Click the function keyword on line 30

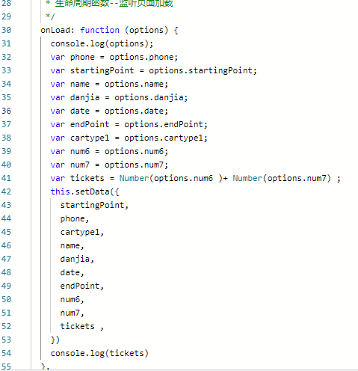coord(99,30)
